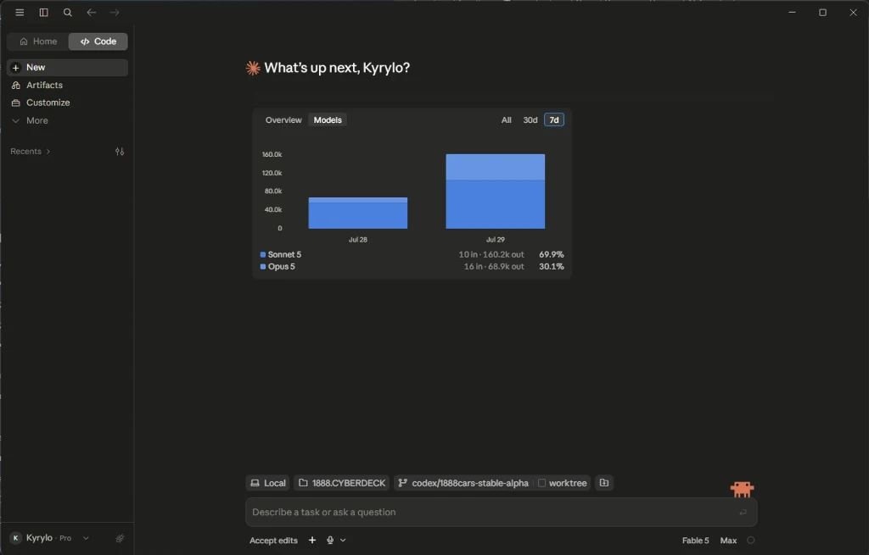Open search with the magnifier icon
Screen dimensions: 869x555
[x=68, y=12]
